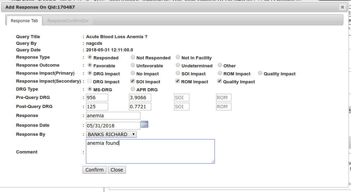Viewport: 351px width, 192px height.
Task: Click the Close button below the comment
Action: (117, 170)
